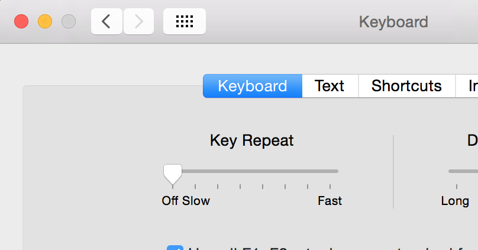Screen dimensions: 478x250
Task: Click the forward chevron navigation button
Action: (138, 21)
